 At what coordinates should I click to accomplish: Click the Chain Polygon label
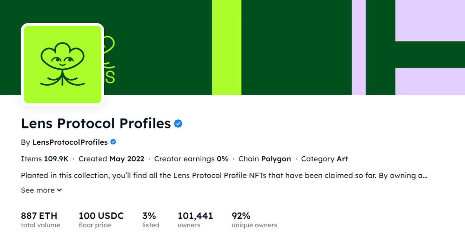click(x=265, y=159)
